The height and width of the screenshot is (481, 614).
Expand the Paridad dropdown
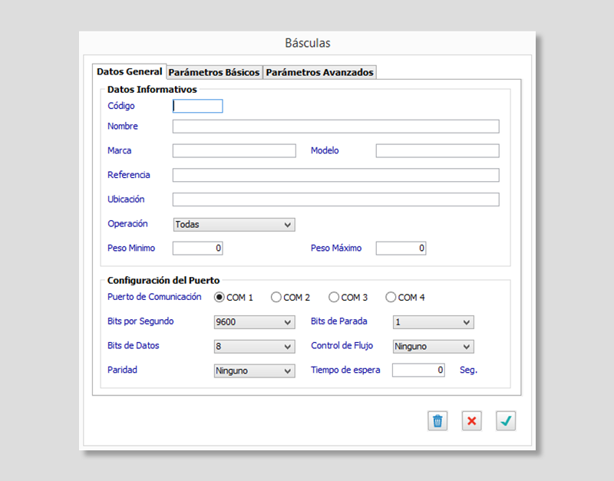254,371
